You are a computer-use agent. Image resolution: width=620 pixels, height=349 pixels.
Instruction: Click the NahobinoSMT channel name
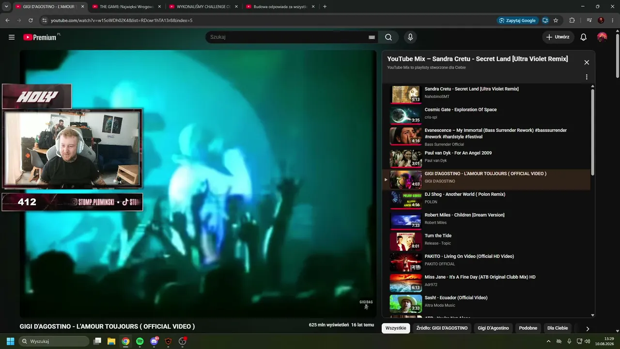point(437,96)
